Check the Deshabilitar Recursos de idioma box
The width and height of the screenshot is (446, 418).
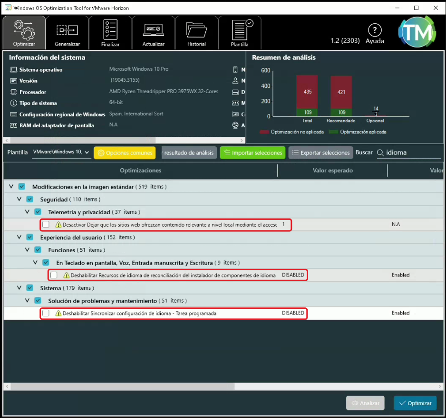click(54, 275)
